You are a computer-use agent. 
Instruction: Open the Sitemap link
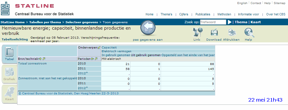[280, 3]
